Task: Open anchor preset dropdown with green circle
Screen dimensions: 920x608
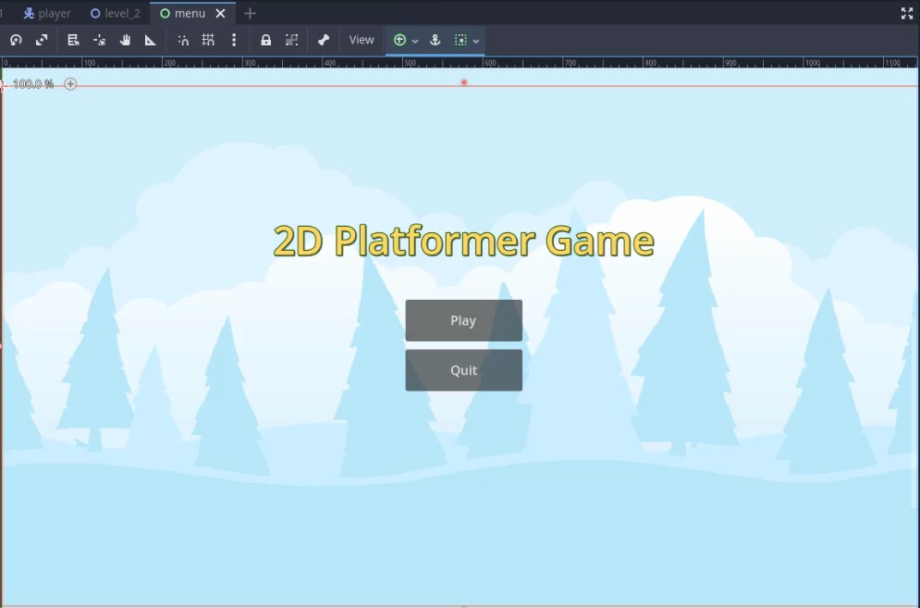Action: coord(406,40)
